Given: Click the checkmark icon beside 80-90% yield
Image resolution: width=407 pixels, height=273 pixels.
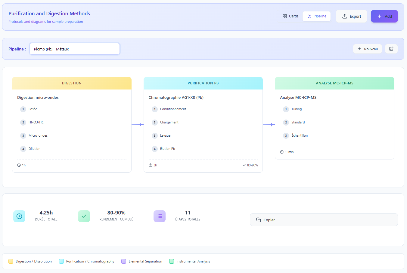Looking at the screenshot, I should pos(244,165).
